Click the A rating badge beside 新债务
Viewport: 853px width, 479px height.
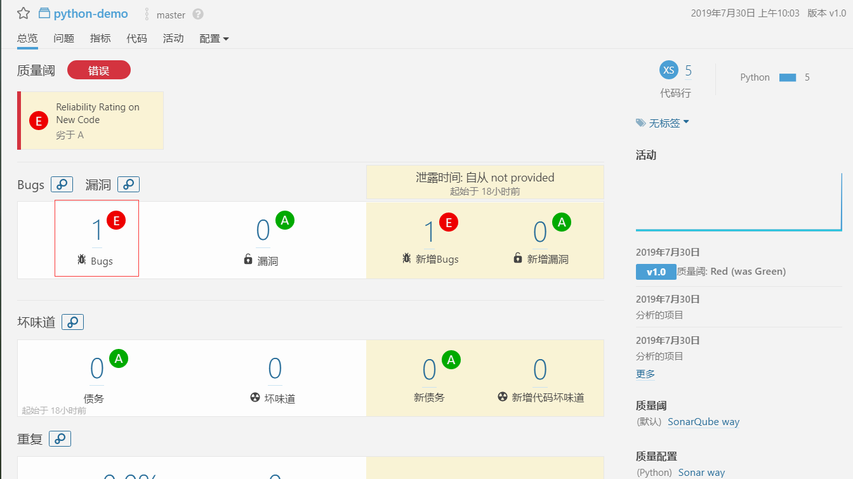click(451, 360)
